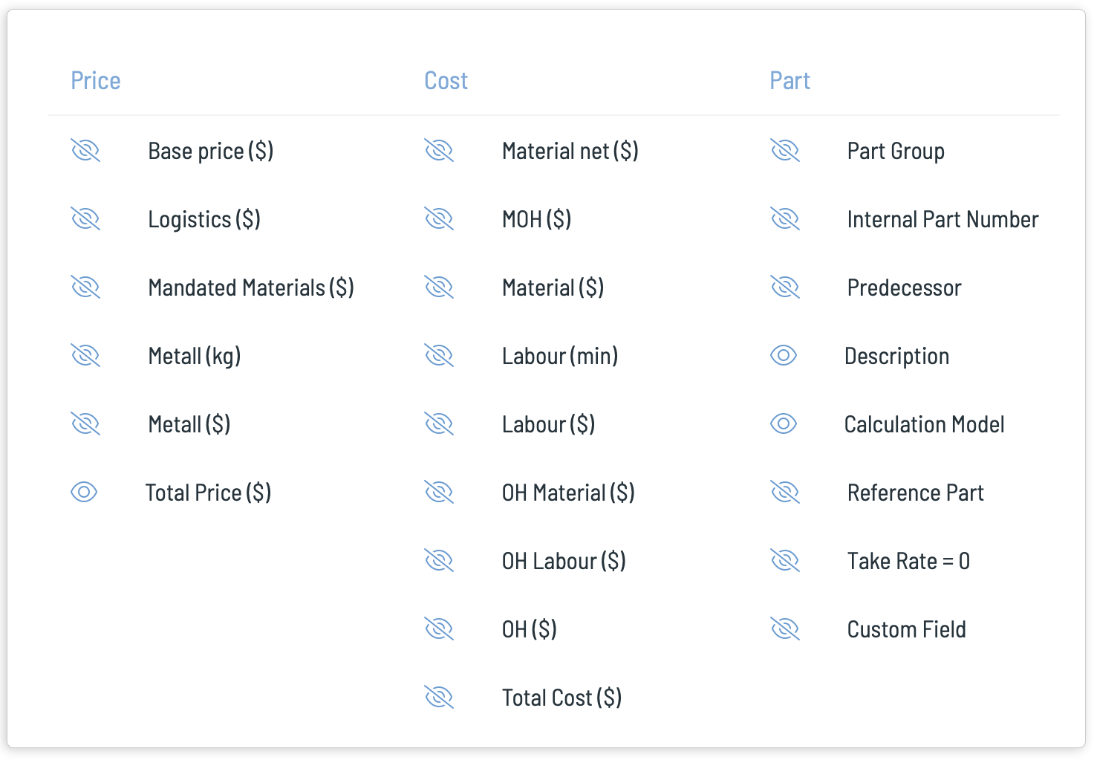
Task: Unhide the Material net ($) column
Action: point(439,151)
